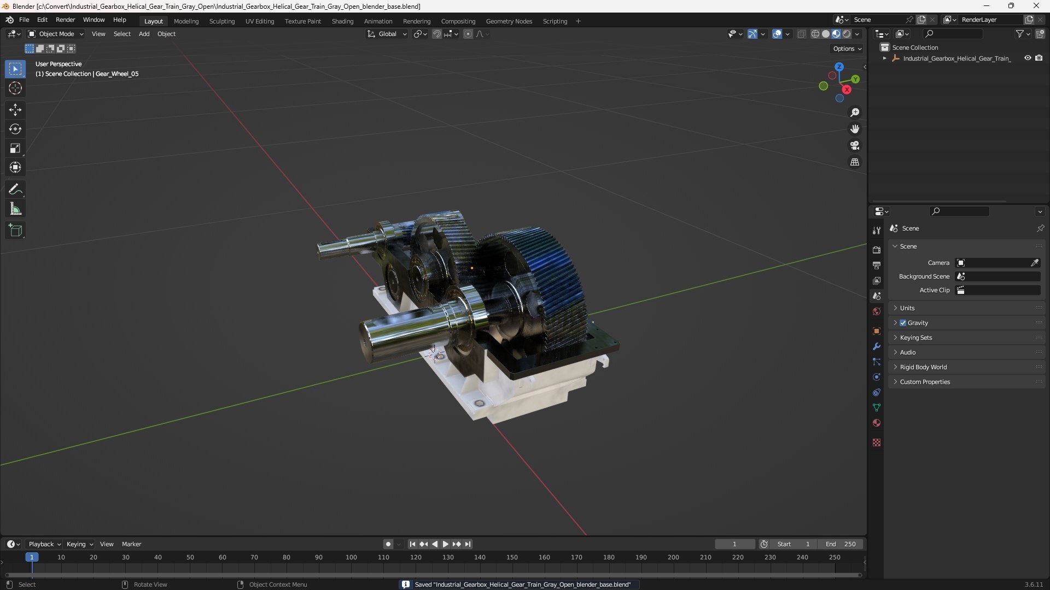The width and height of the screenshot is (1050, 590).
Task: Activate the Move tool
Action: [x=15, y=110]
